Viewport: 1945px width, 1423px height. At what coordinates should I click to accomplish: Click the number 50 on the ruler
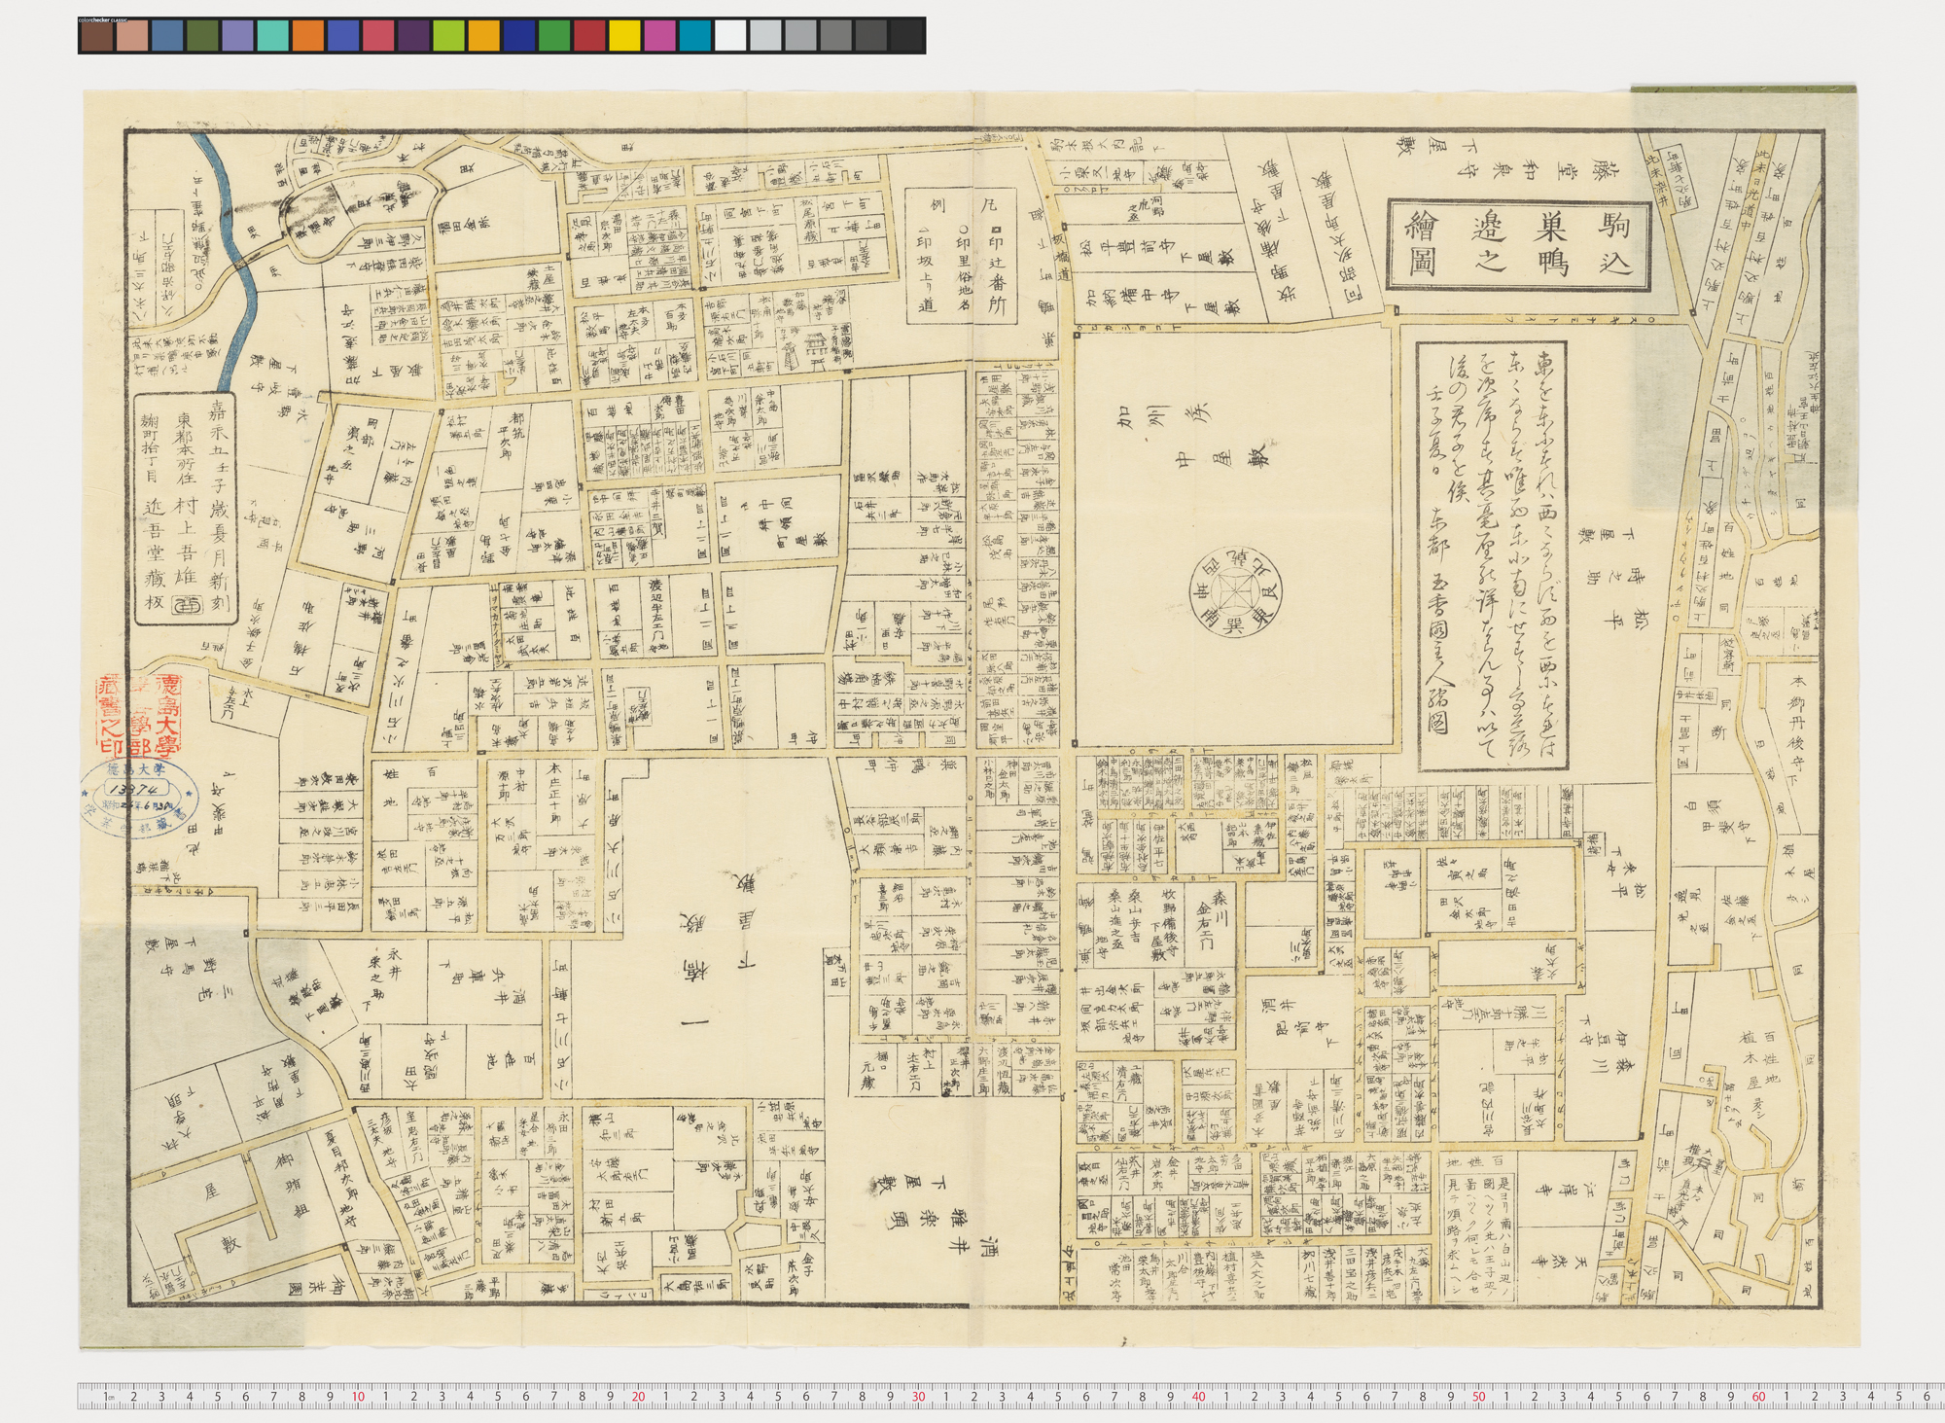point(1478,1398)
